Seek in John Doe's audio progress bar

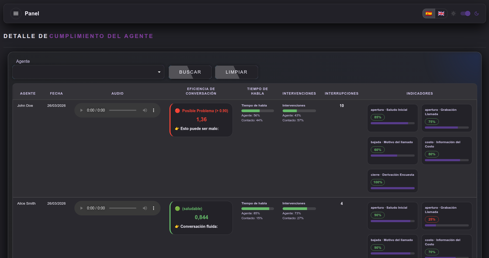coord(123,110)
